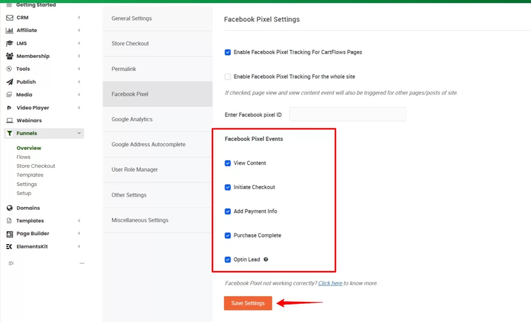Viewport: 531px width, 322px height.
Task: Open the Google Analytics tab
Action: (158, 119)
